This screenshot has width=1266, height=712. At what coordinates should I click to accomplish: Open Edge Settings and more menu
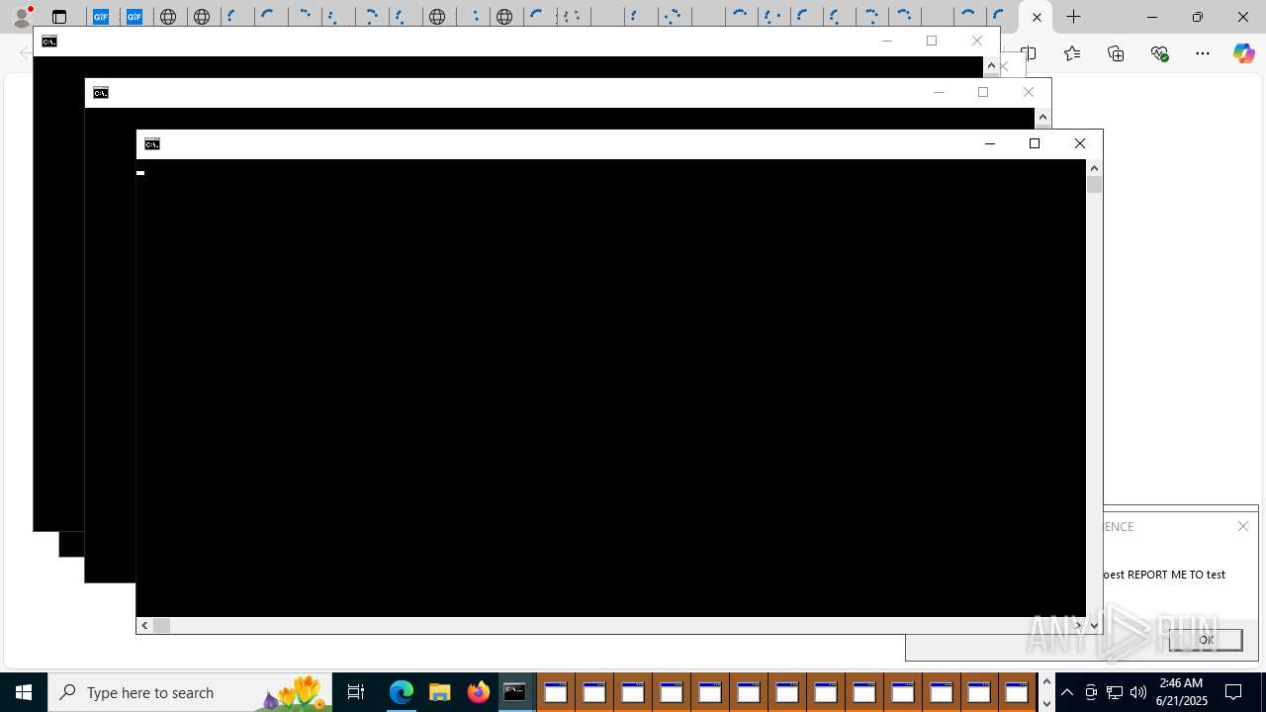(1203, 53)
